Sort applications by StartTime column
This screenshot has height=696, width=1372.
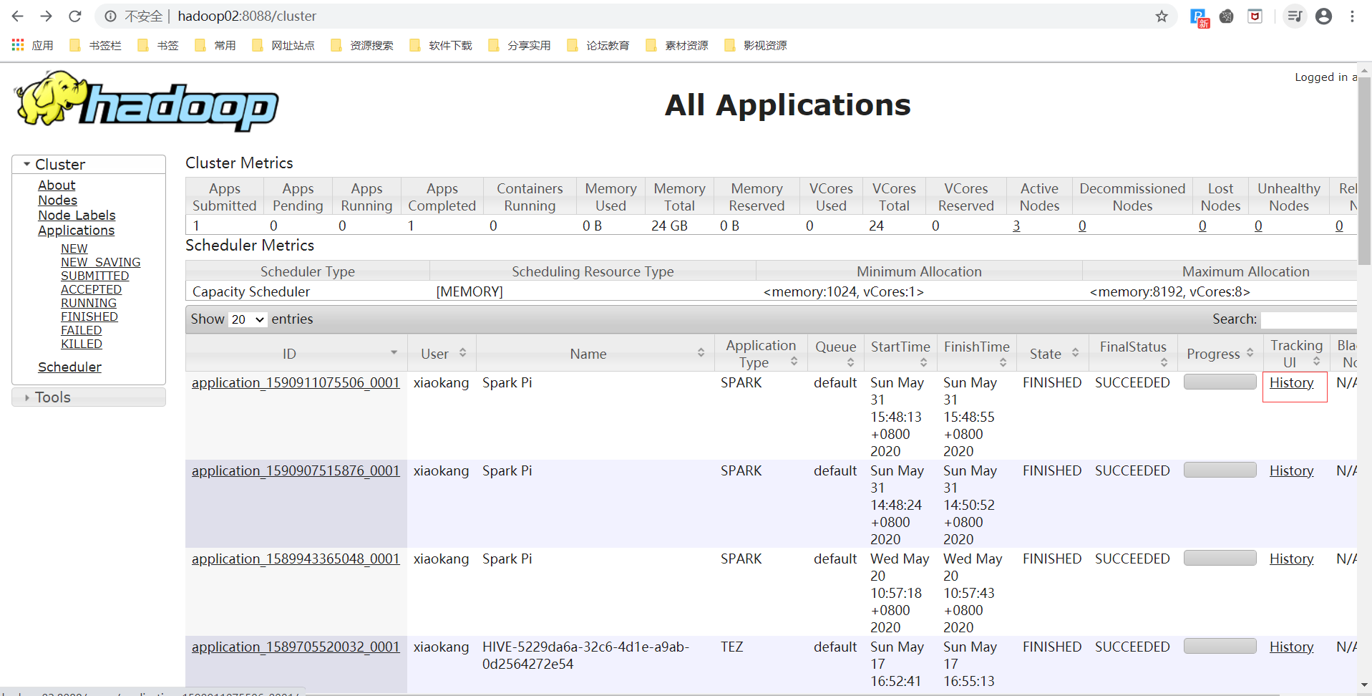point(923,362)
